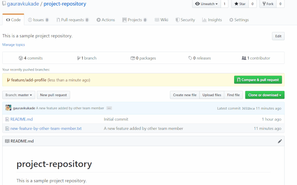Open the Pull requests tab
This screenshot has width=297, height=185.
73,20
